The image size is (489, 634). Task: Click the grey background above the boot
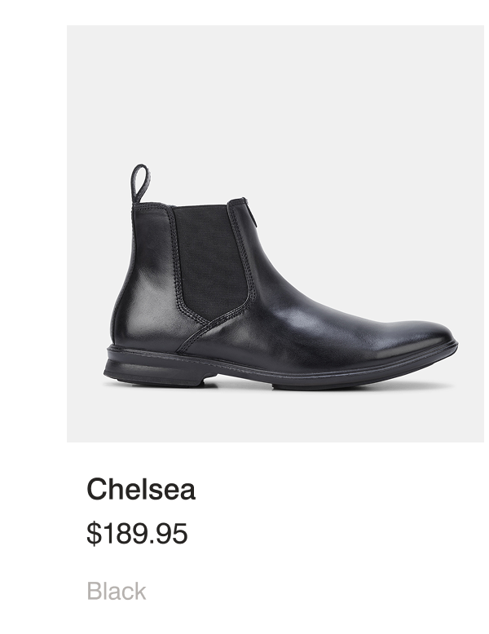275,98
